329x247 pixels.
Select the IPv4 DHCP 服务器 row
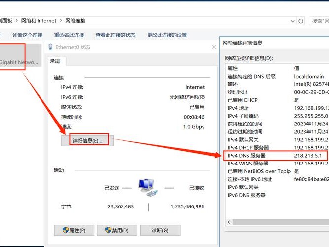pos(278,148)
